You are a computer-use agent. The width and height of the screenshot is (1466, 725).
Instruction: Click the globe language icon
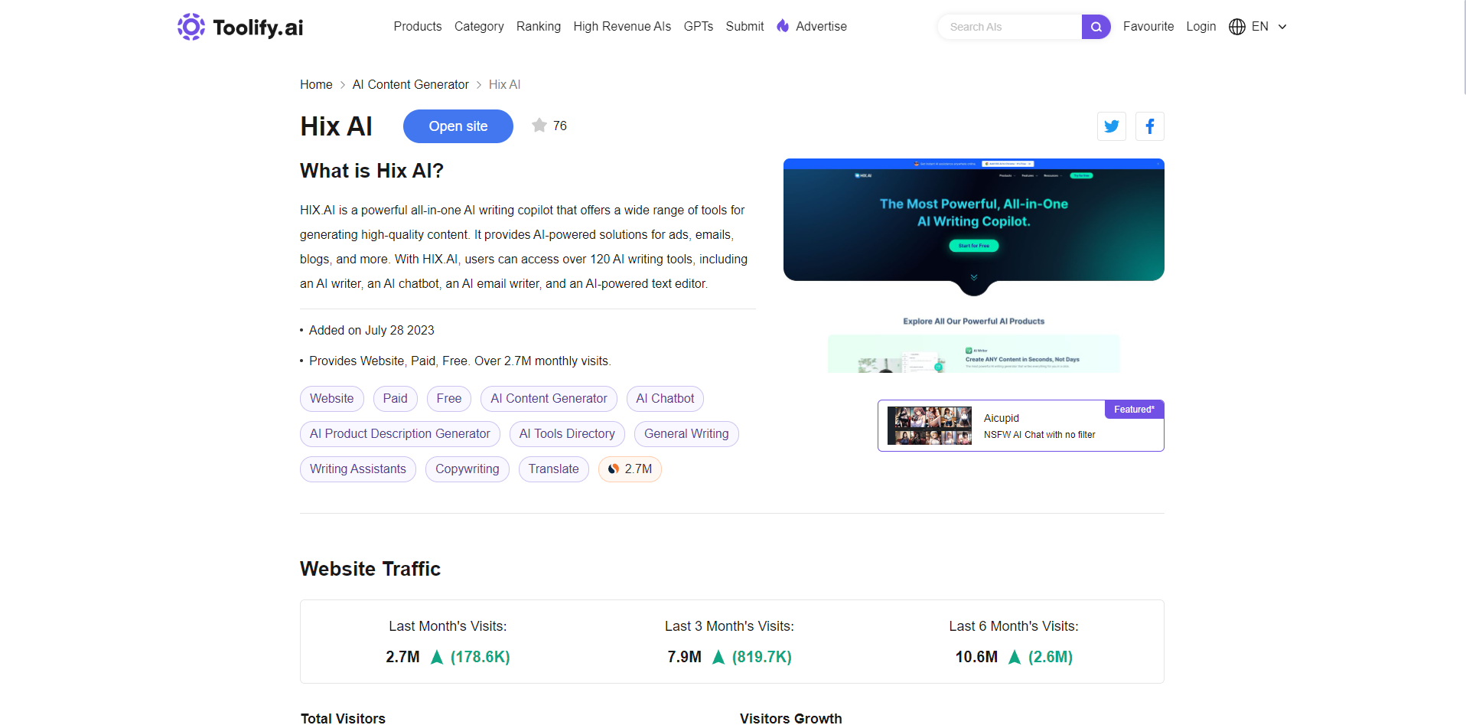coord(1236,27)
